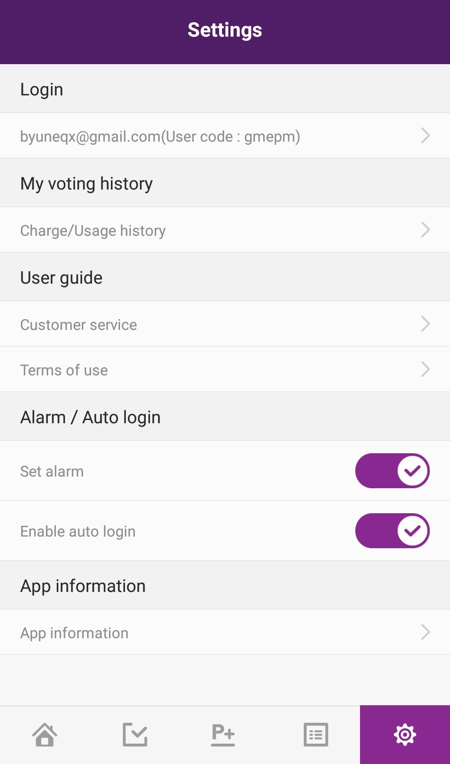Expand the account email chevron arrow
This screenshot has width=450, height=764.
(425, 135)
